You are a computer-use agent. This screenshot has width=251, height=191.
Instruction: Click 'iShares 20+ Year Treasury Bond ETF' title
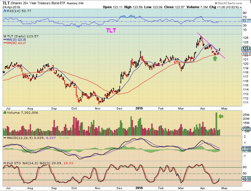38,3
